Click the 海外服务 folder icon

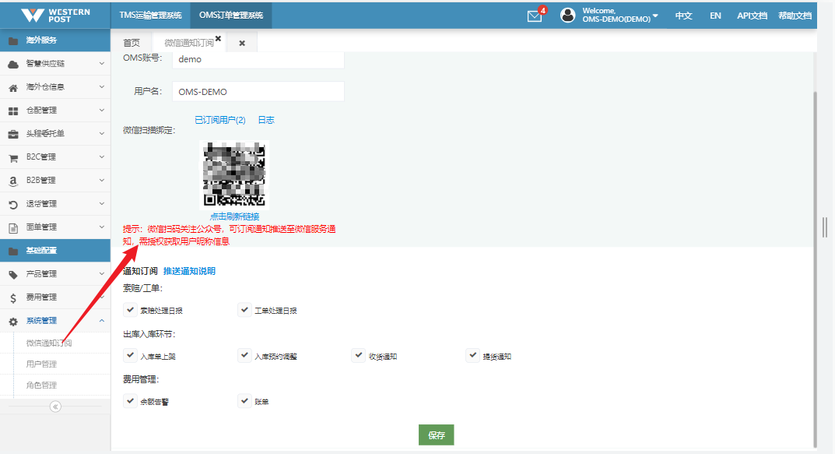point(13,40)
